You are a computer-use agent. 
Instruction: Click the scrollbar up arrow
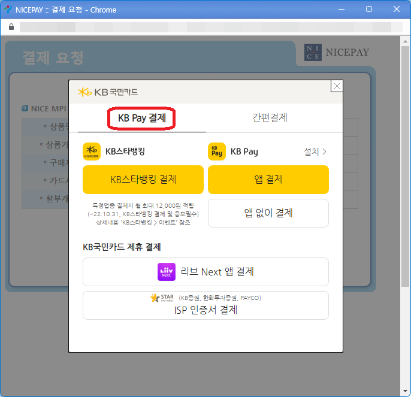point(405,41)
